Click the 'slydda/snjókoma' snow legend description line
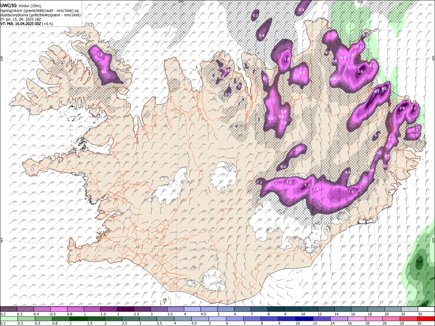This screenshot has width=435, height=326. [40, 15]
